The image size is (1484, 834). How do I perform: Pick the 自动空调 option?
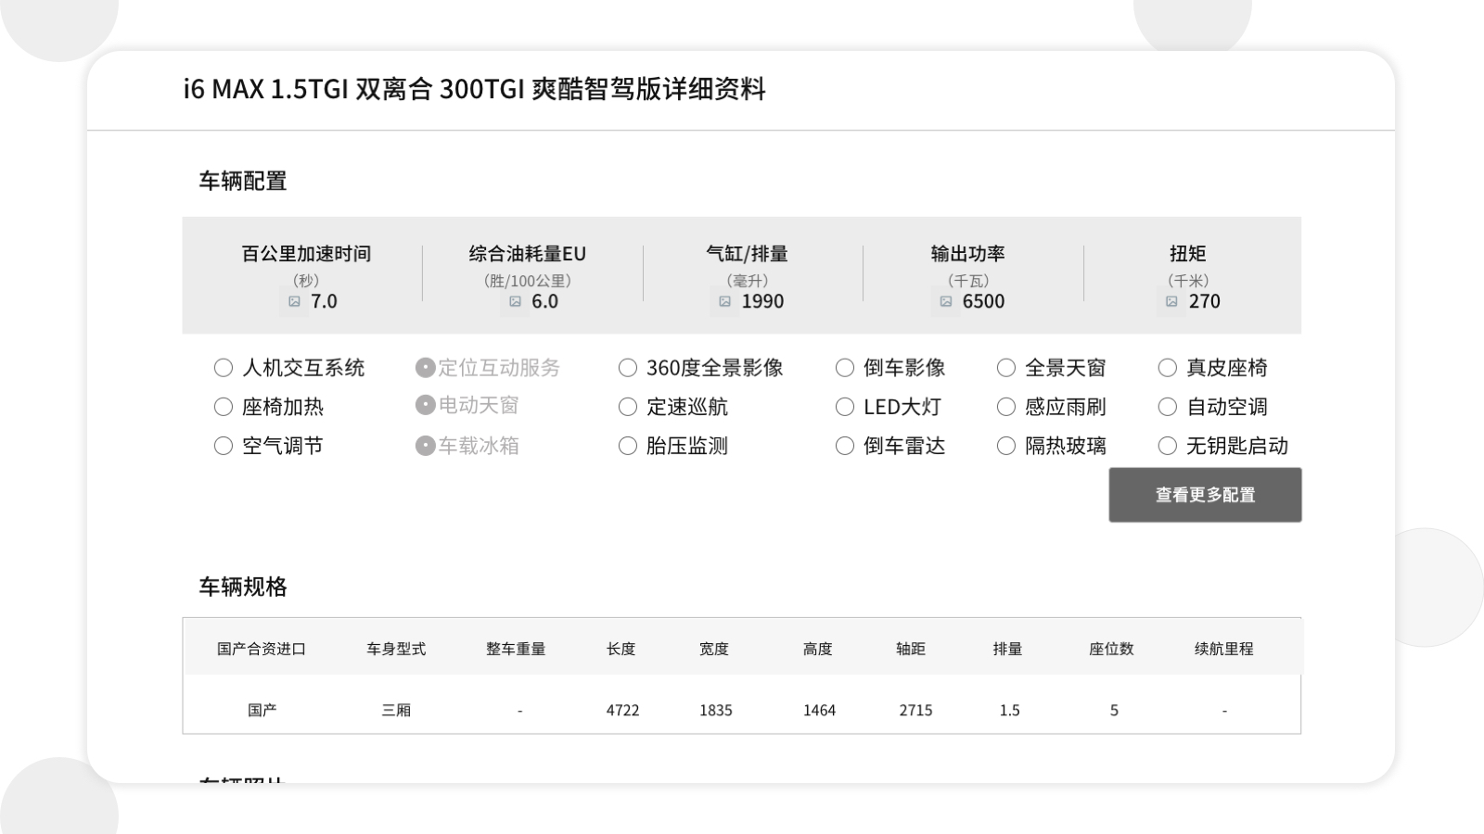click(1168, 407)
